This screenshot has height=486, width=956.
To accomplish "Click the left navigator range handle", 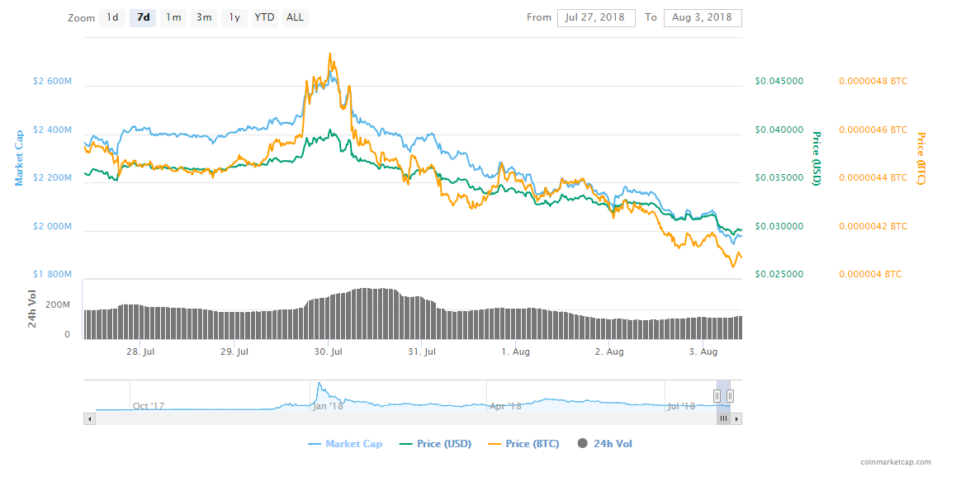I will (x=717, y=396).
